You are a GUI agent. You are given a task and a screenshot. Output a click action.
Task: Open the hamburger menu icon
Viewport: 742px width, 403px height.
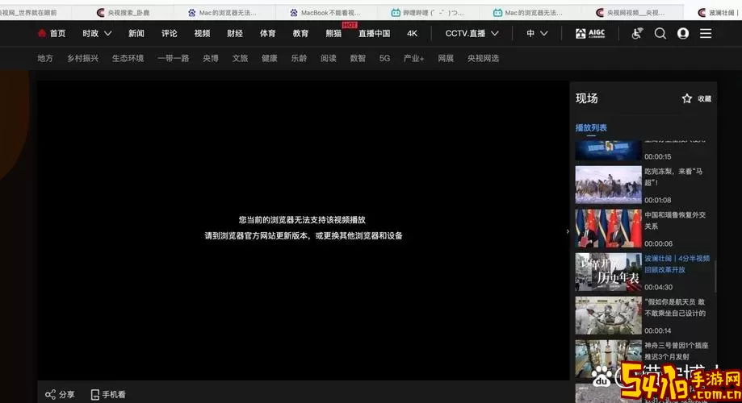706,34
